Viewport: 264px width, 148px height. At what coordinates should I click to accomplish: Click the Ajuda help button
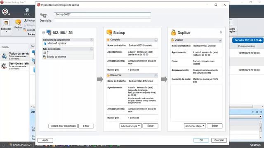(45, 140)
